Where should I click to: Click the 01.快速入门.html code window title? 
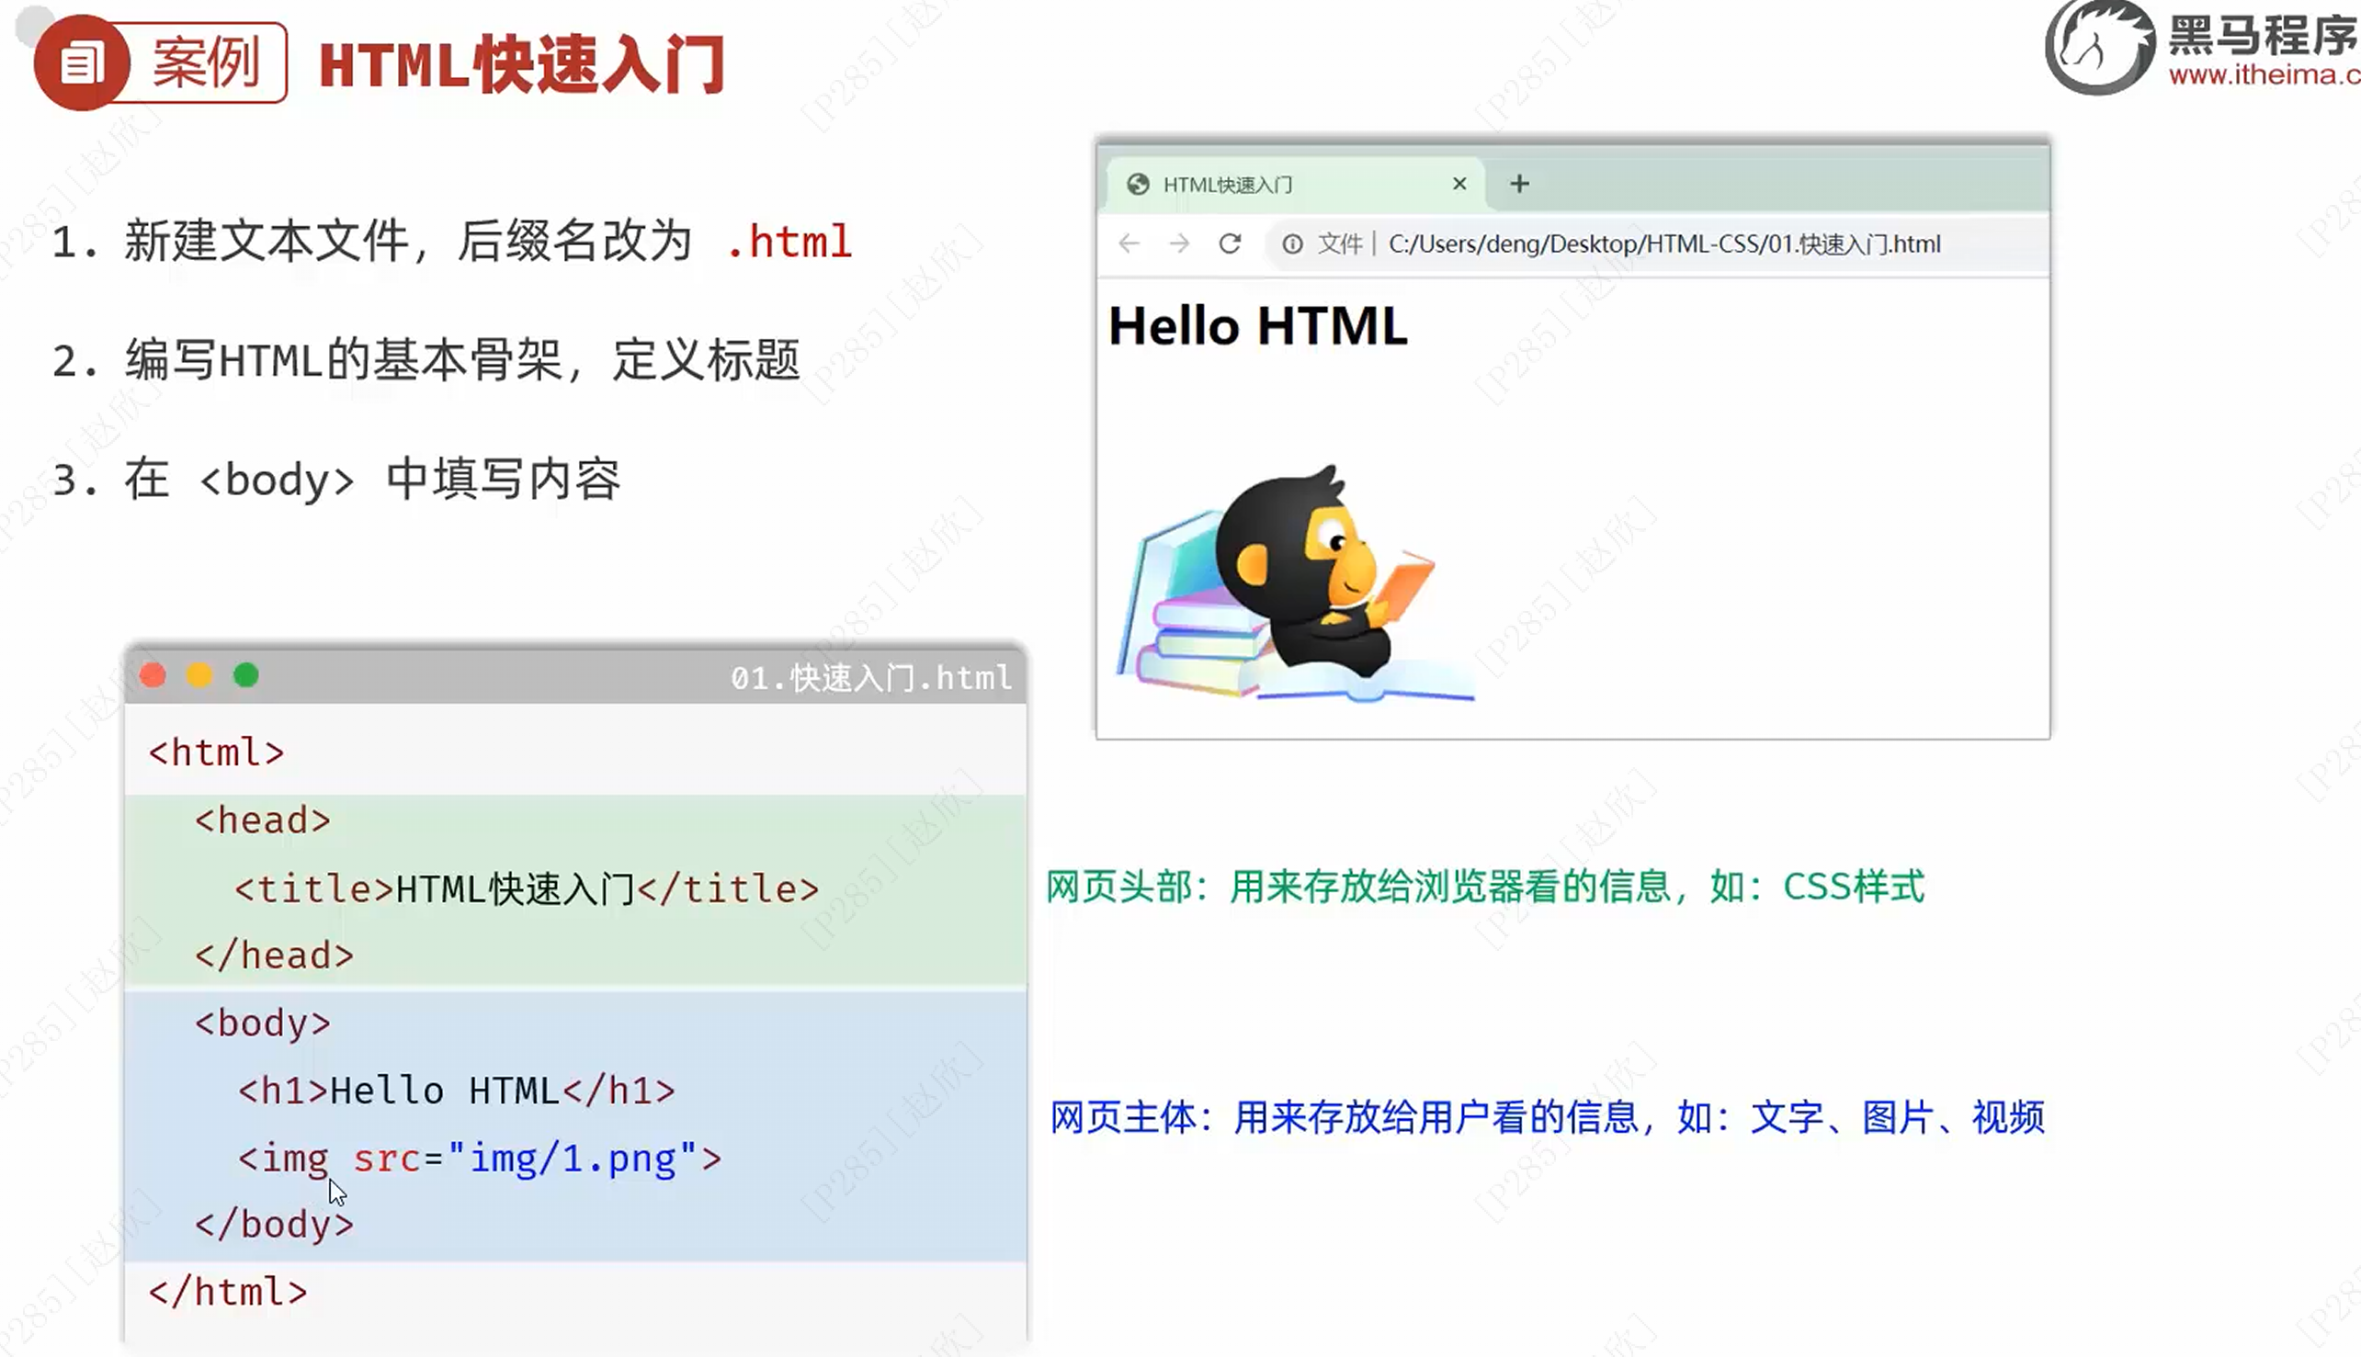[x=870, y=677]
